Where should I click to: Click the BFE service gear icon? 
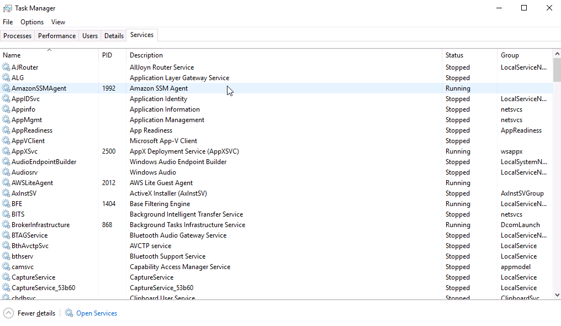point(6,204)
